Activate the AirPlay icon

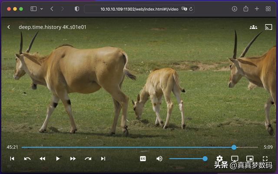pyautogui.click(x=235, y=158)
